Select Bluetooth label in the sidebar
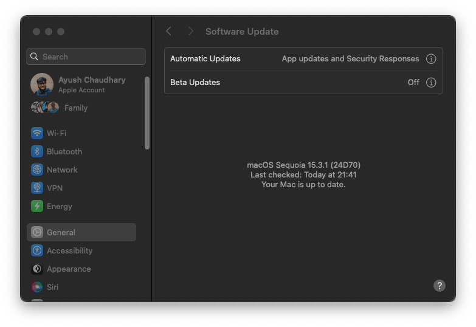 [64, 151]
